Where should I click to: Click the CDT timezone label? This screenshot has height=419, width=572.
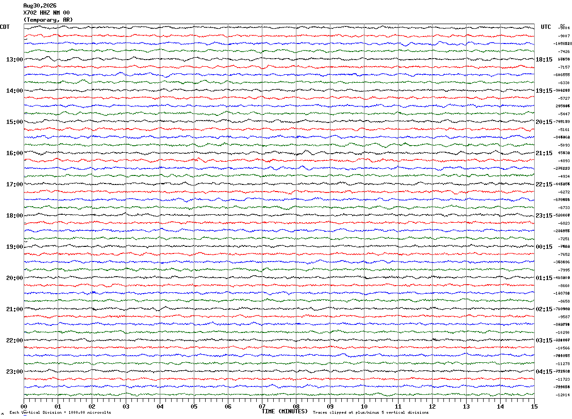click(5, 27)
